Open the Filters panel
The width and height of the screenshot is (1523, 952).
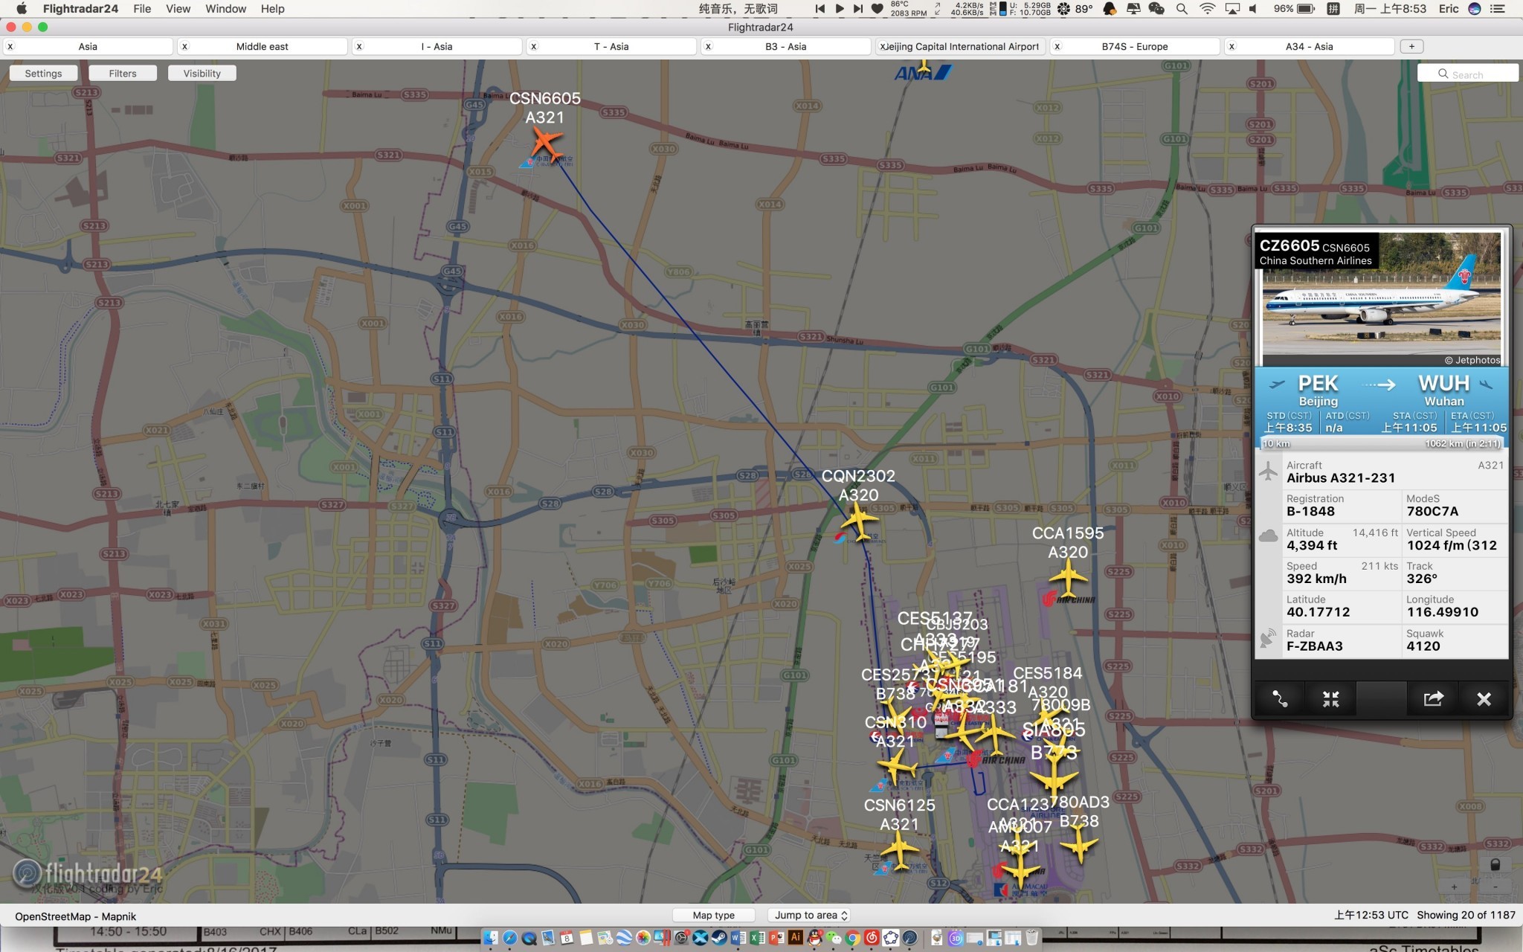[x=123, y=73]
